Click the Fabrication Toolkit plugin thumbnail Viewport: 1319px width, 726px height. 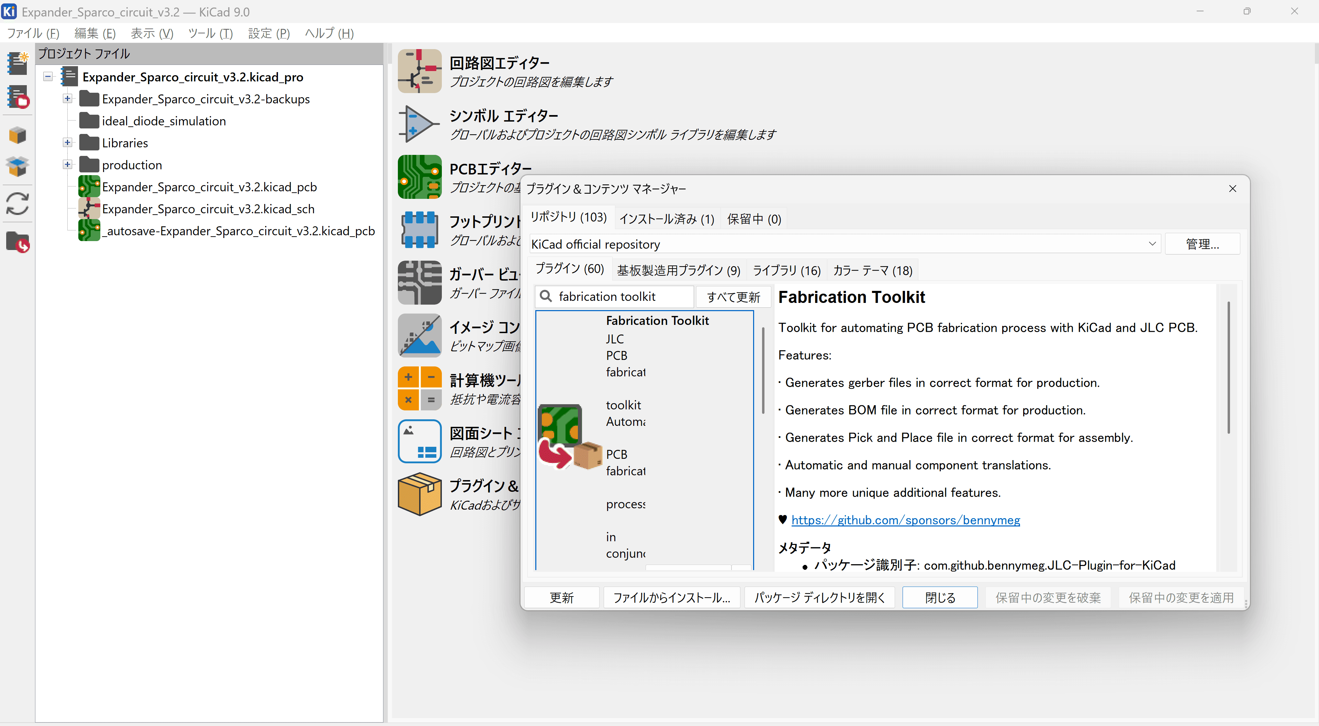570,436
